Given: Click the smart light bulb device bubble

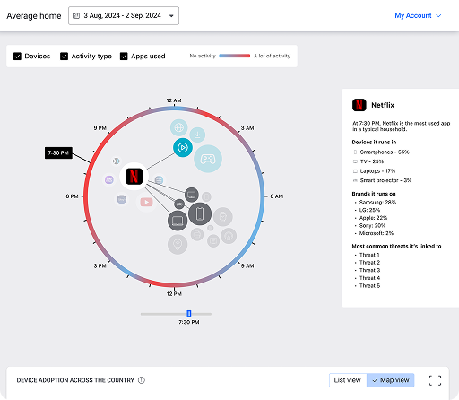Looking at the screenshot, I should click(x=178, y=245).
